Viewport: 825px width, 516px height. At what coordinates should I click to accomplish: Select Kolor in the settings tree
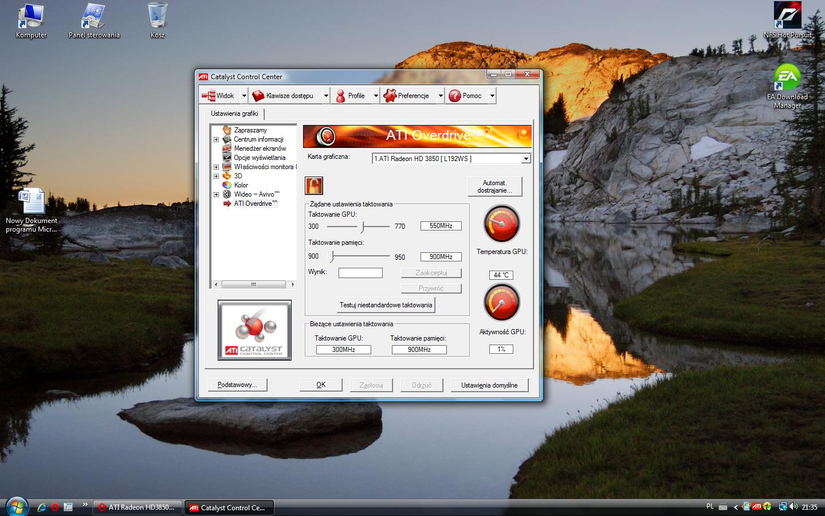click(241, 185)
